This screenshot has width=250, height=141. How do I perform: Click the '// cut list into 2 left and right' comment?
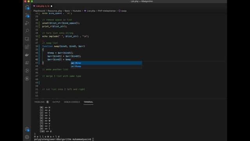(x=64, y=89)
